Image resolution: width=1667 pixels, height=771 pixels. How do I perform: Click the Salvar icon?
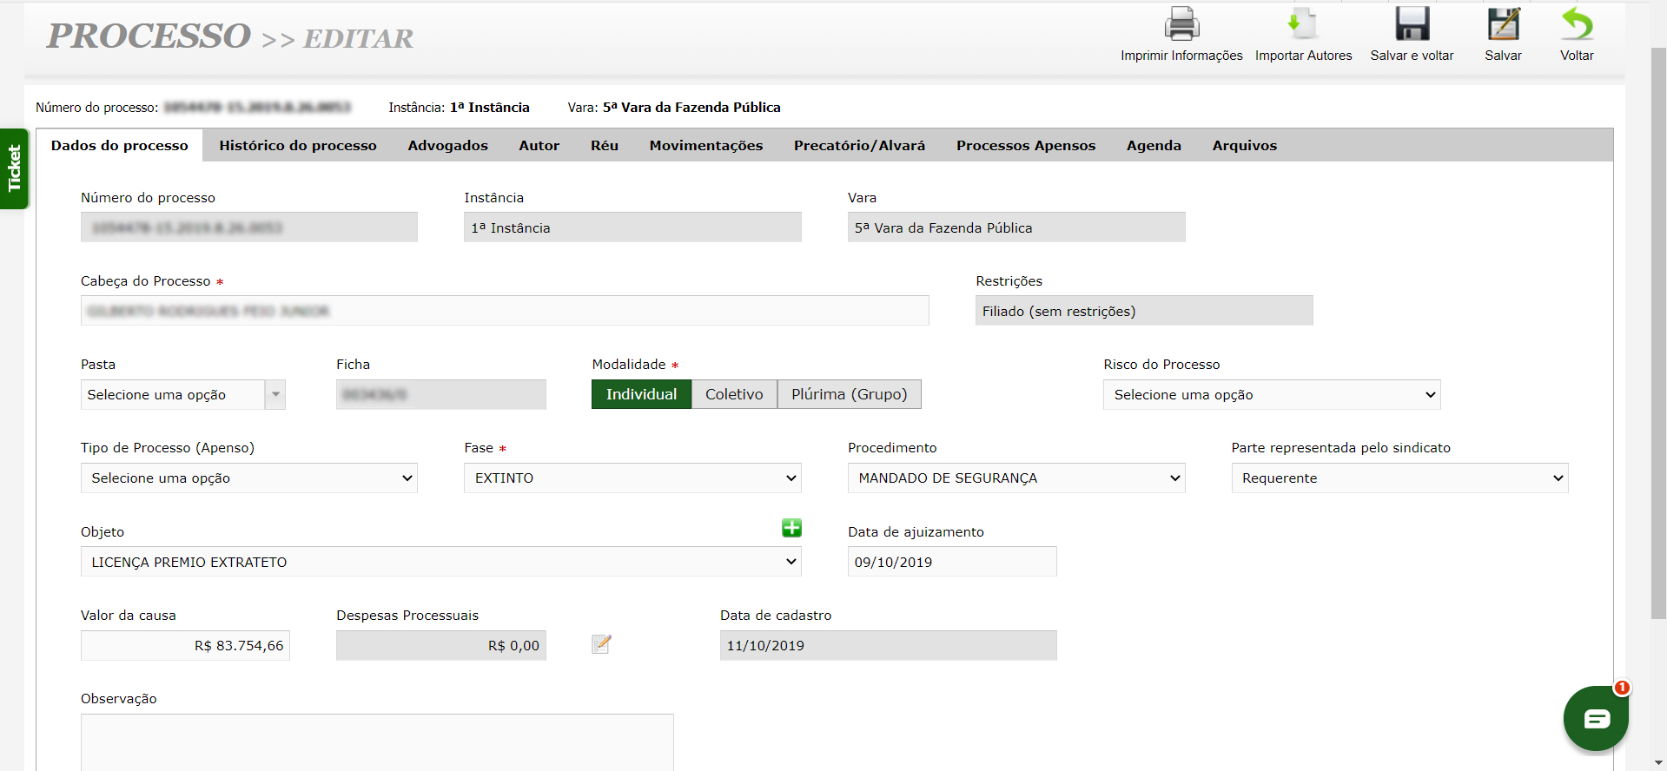tap(1503, 24)
